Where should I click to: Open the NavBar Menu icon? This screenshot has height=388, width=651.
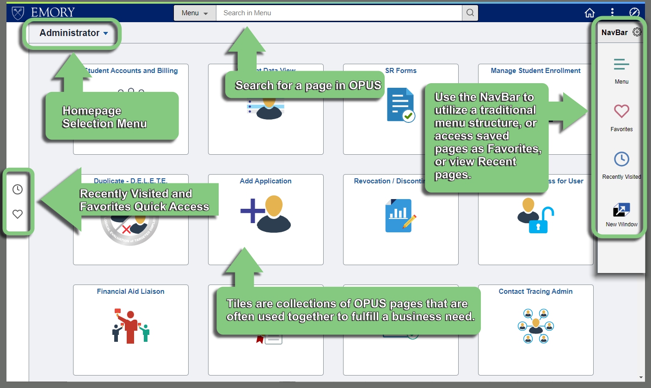tap(621, 70)
